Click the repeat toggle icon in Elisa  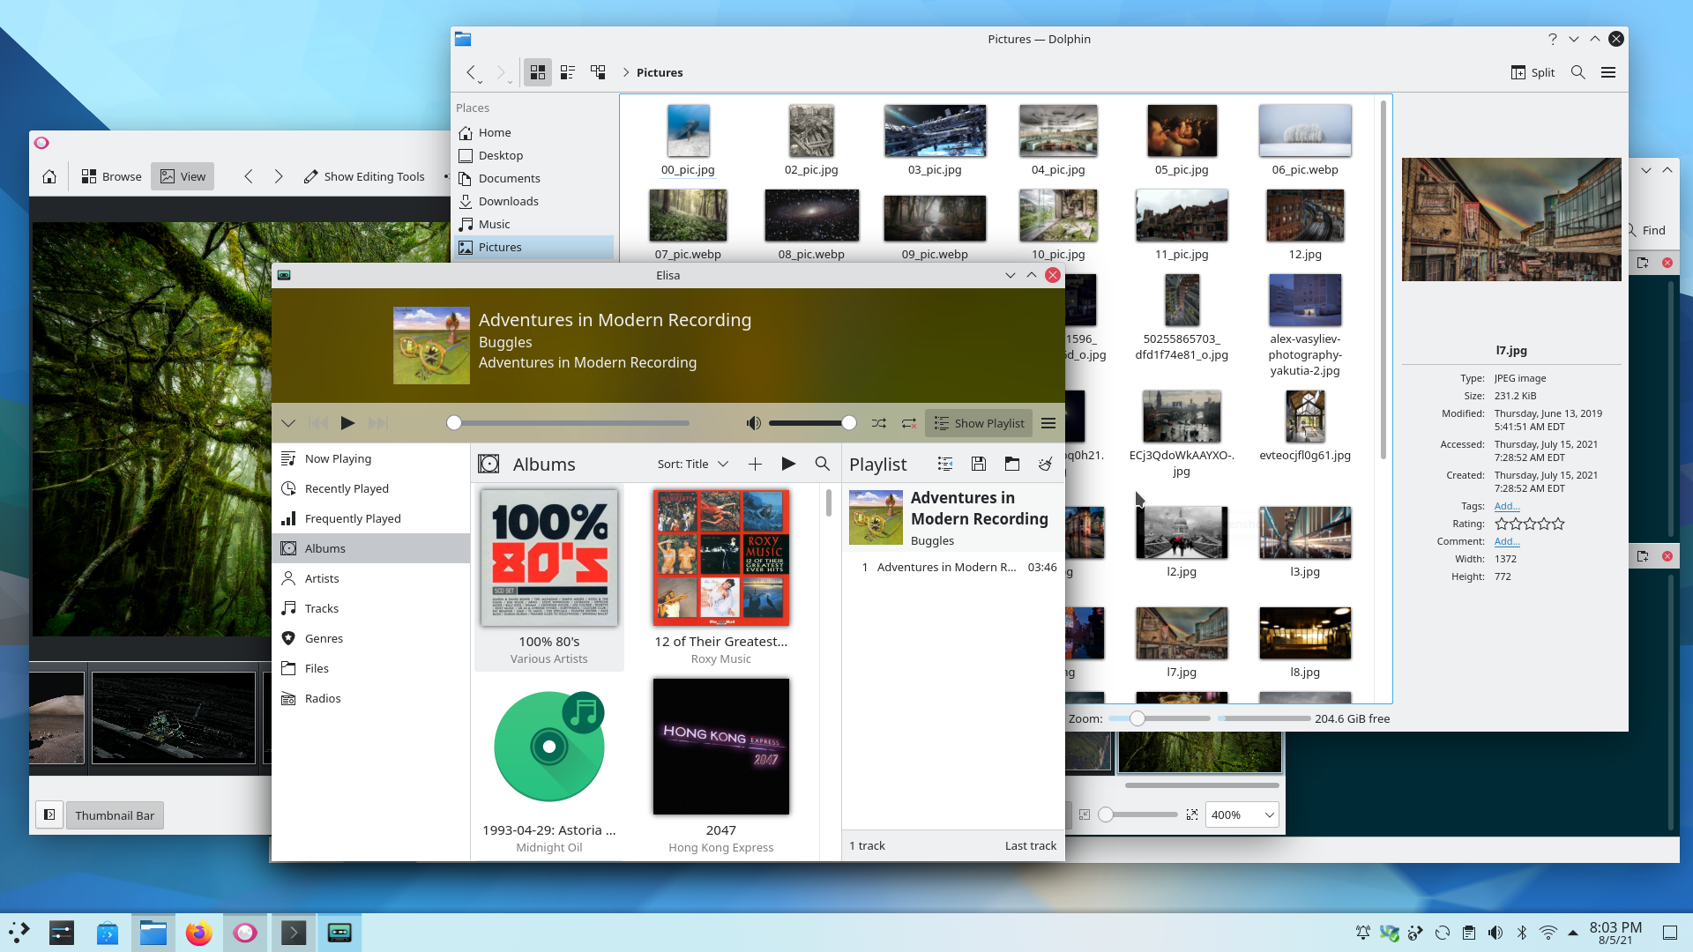pyautogui.click(x=911, y=422)
